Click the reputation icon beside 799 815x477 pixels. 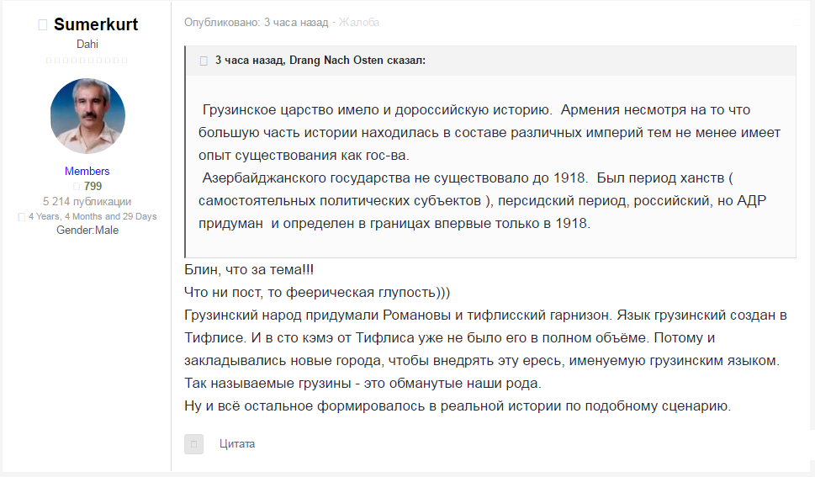pyautogui.click(x=76, y=187)
